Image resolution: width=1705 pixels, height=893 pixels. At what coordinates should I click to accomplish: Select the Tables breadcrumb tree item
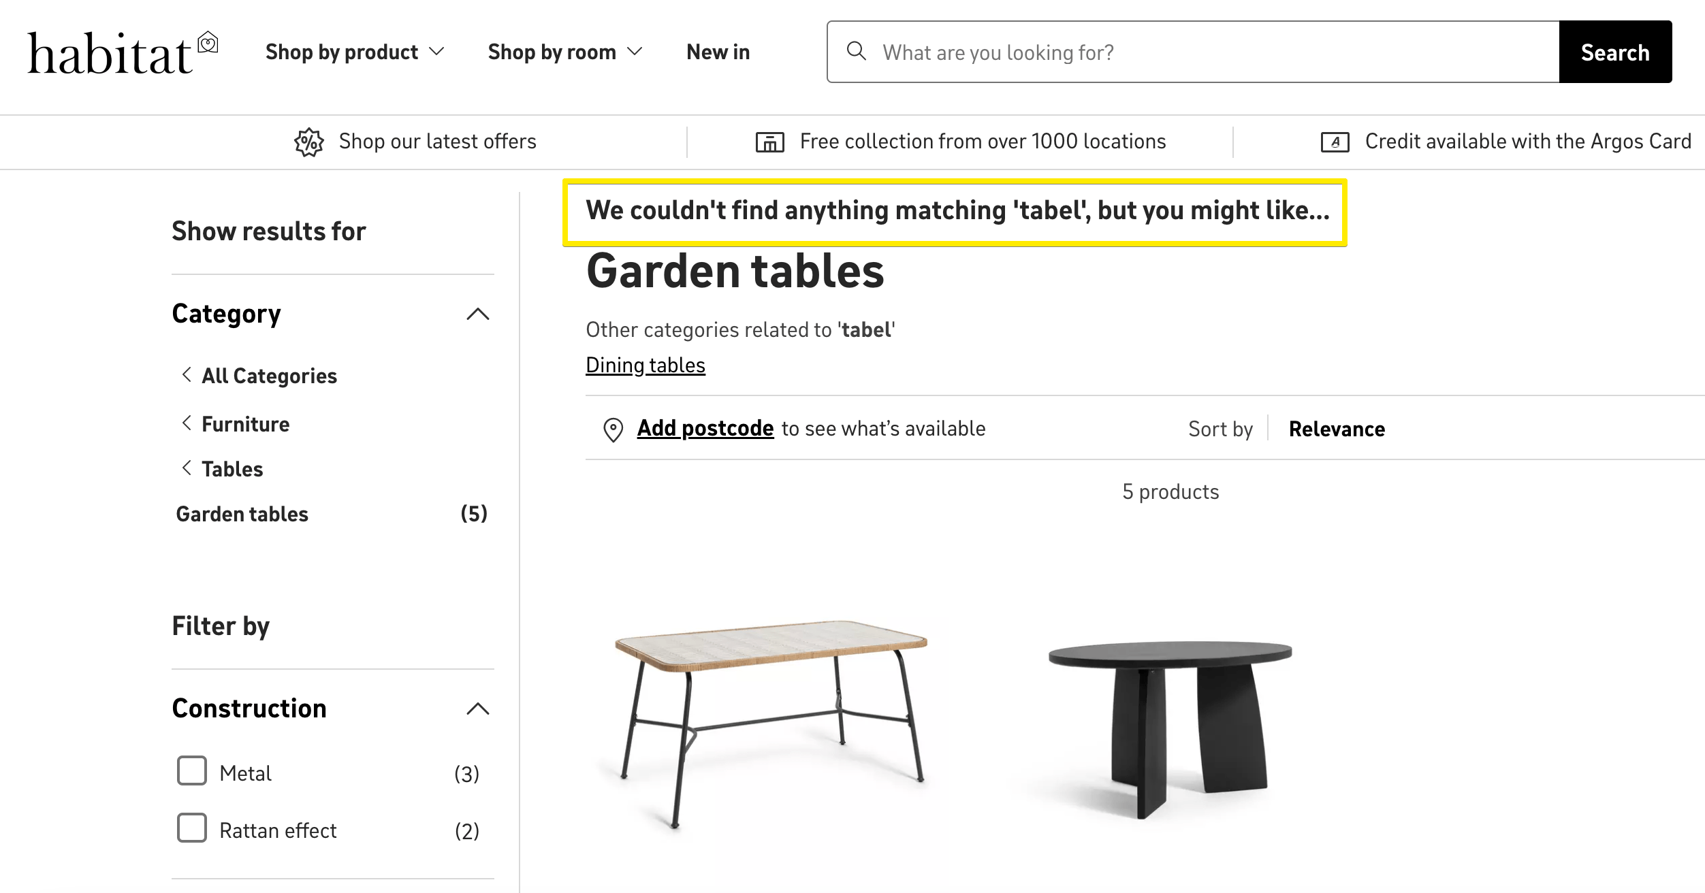click(231, 468)
